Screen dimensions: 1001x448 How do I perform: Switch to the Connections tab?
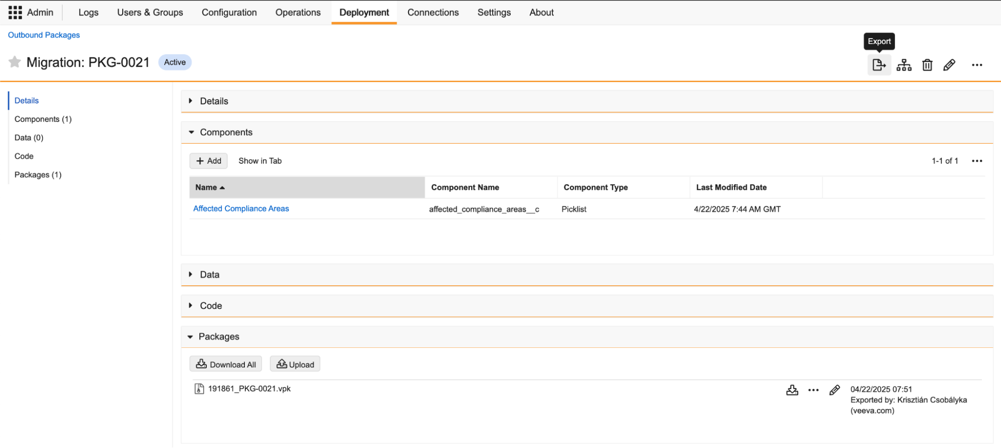pyautogui.click(x=433, y=13)
